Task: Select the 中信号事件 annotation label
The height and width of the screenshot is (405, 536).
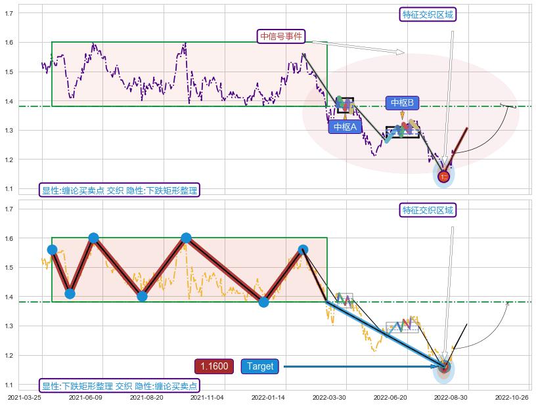Action: (x=281, y=36)
